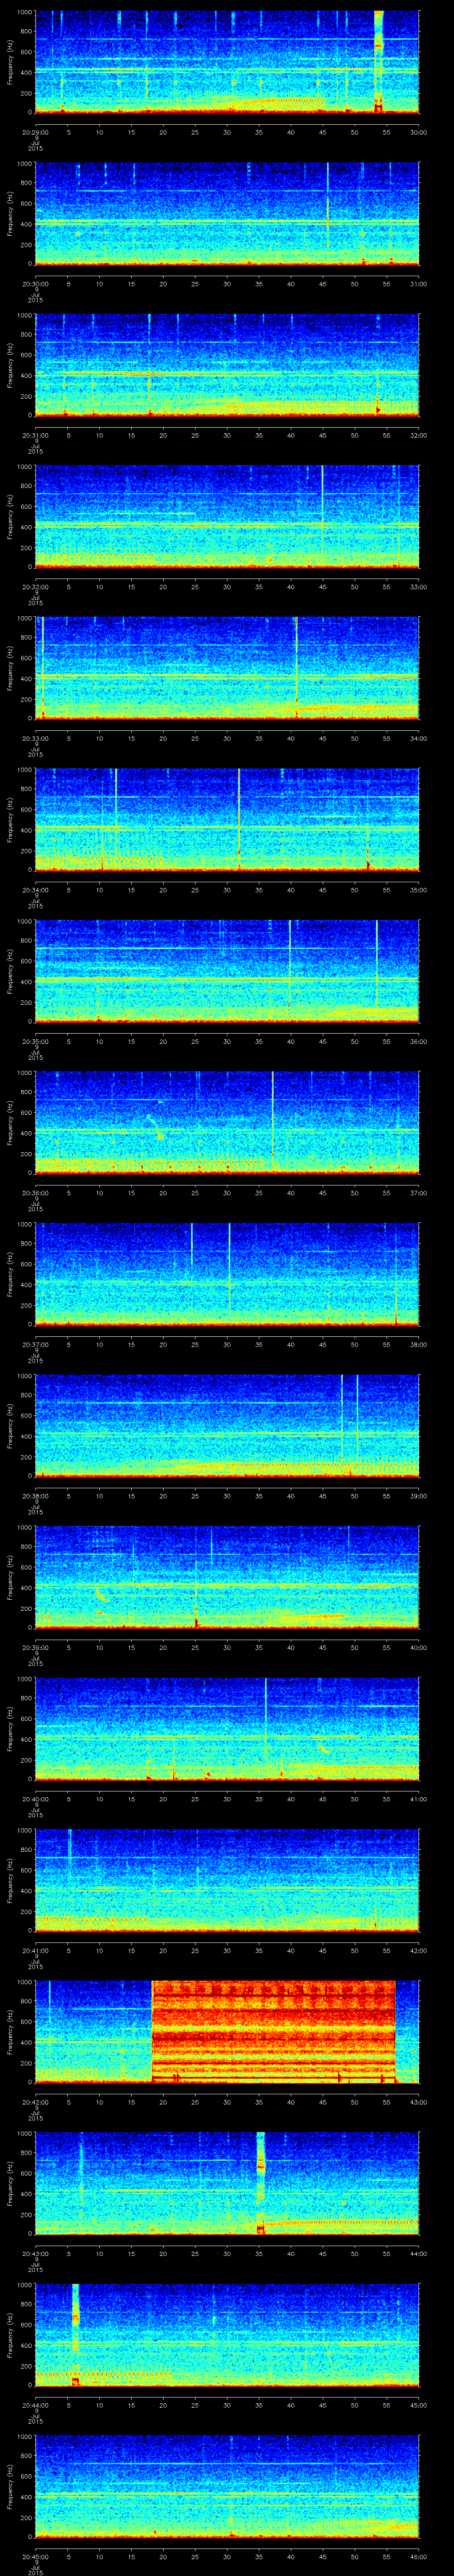
Task: Click the spectrogram panel starting at 20:40:00
Action: [227, 1728]
